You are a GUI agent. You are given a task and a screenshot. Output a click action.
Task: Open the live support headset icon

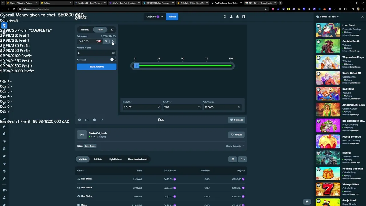coord(307,201)
